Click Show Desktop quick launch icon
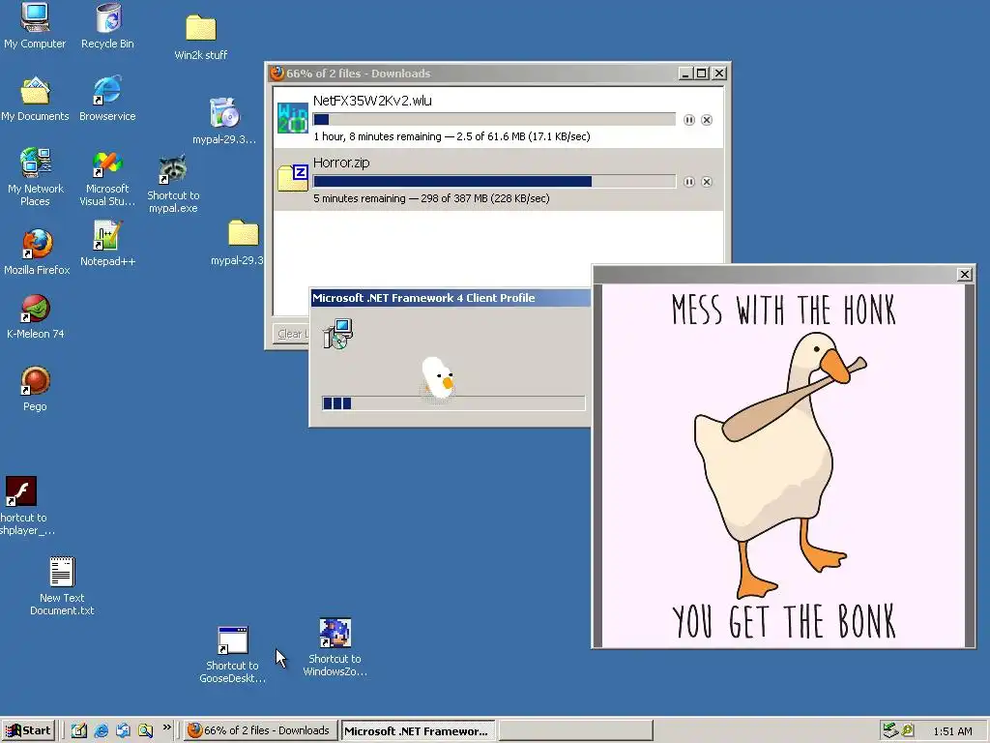This screenshot has height=743, width=990. point(79,731)
